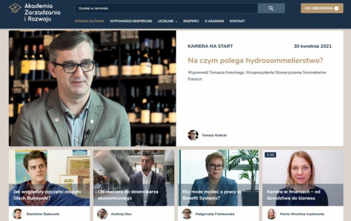
Task: Click Marta Wrochna-Łastowska's round avatar
Action: click(x=271, y=214)
